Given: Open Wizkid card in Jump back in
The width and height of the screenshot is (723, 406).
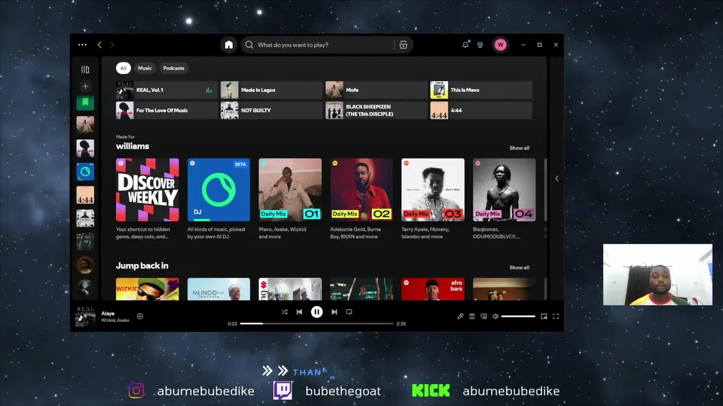Looking at the screenshot, I should [x=147, y=289].
